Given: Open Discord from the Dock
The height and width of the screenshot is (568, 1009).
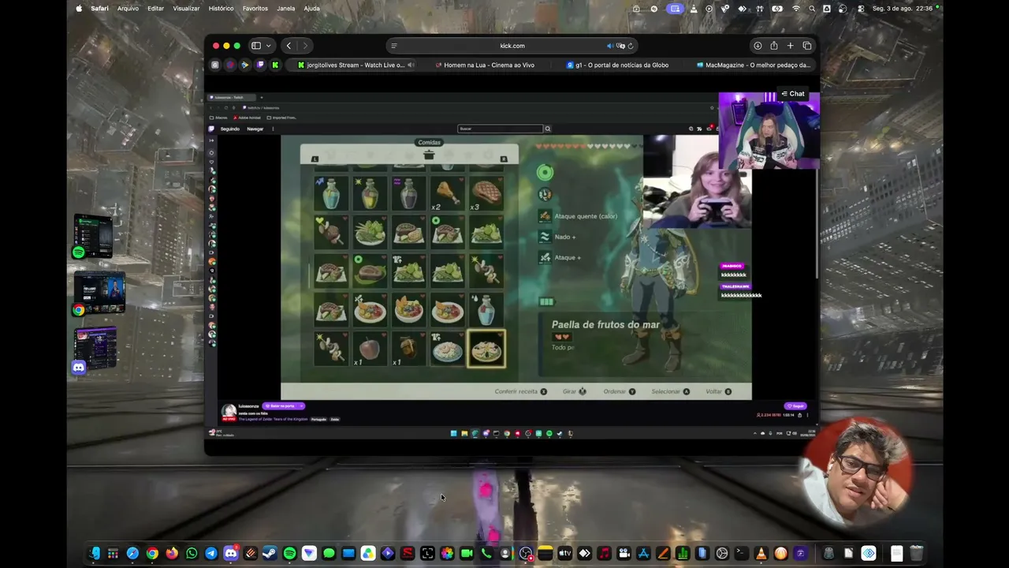Looking at the screenshot, I should (x=231, y=553).
